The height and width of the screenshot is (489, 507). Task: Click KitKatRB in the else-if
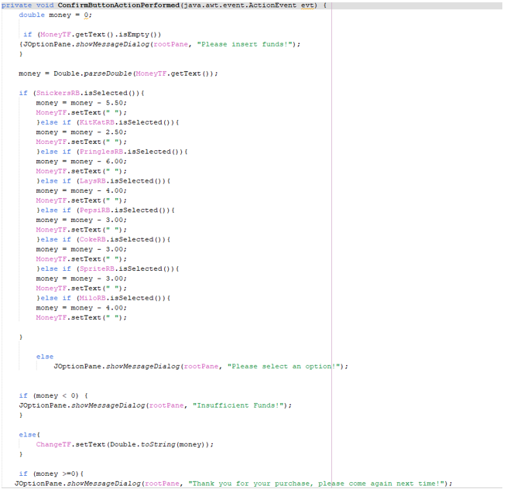tap(97, 122)
